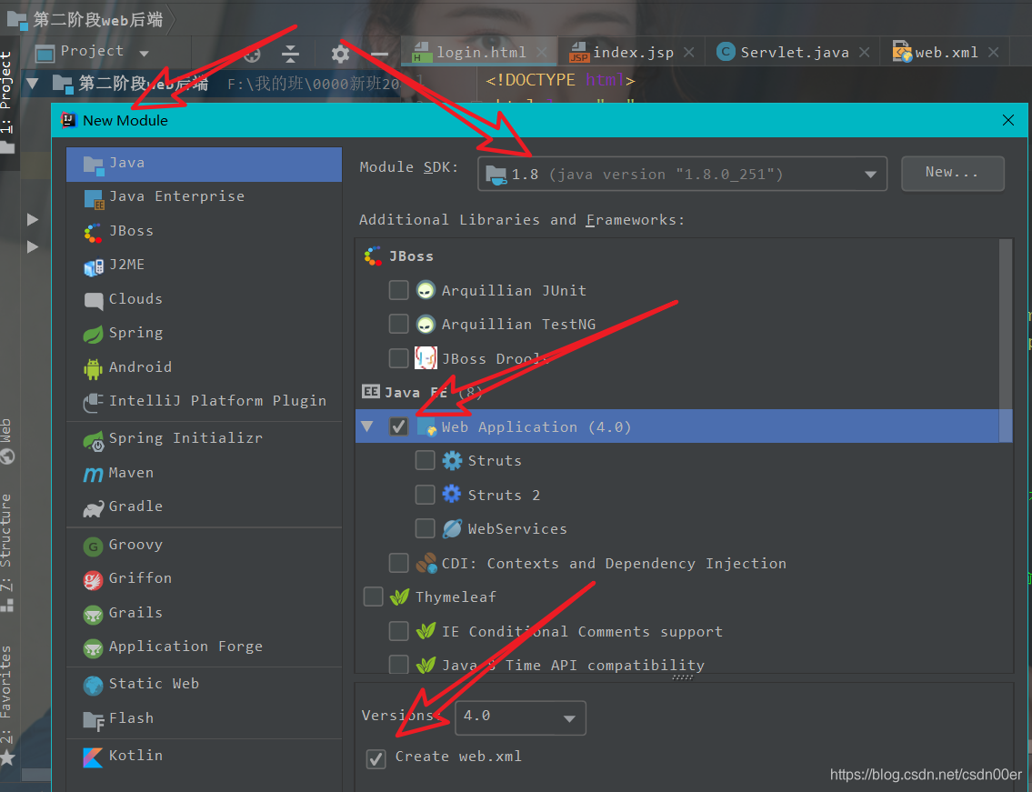This screenshot has width=1032, height=792.
Task: Select Application Forge module type
Action: pyautogui.click(x=204, y=647)
